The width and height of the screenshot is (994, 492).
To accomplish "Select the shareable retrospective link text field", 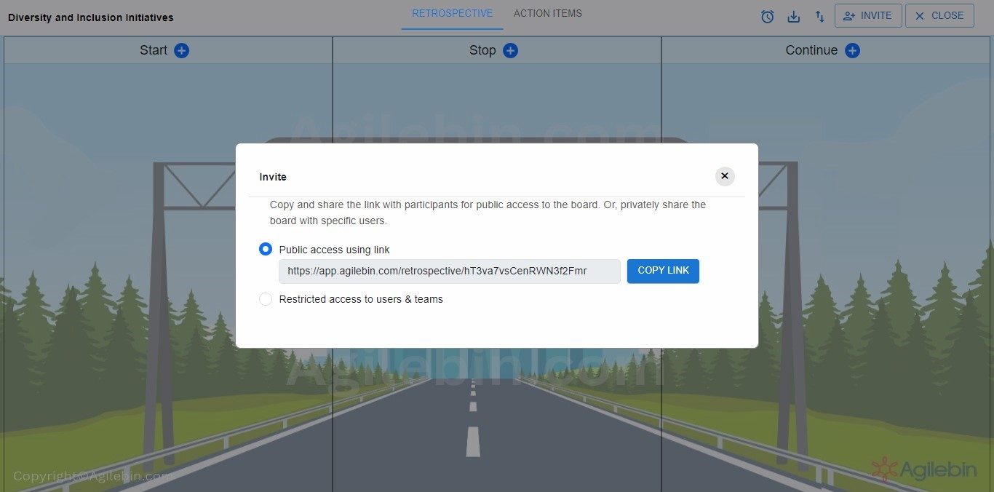I will (449, 271).
